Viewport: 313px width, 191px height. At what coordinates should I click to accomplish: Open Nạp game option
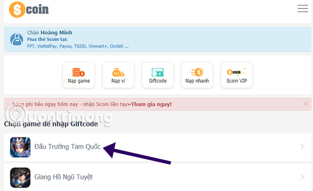click(79, 75)
